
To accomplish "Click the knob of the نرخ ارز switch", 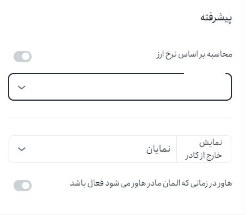I will (x=25, y=57).
